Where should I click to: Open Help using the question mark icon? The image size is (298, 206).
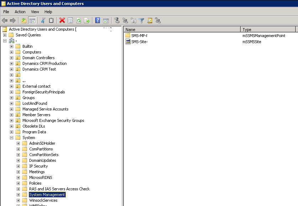97,20
